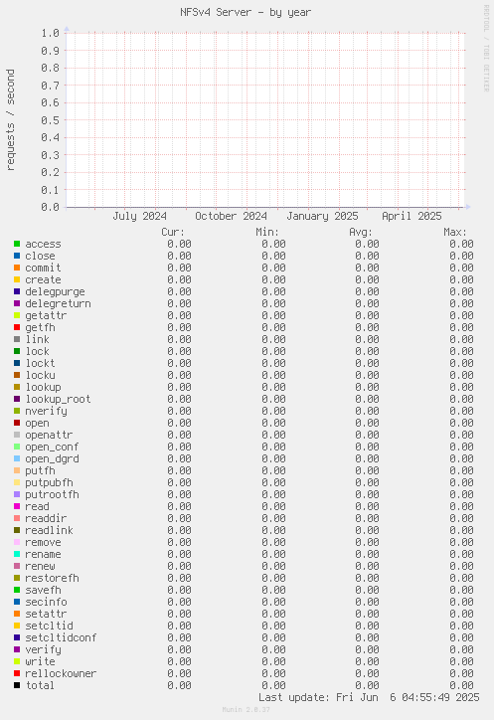The width and height of the screenshot is (494, 720).
Task: Select the verify legend label
Action: point(43,649)
